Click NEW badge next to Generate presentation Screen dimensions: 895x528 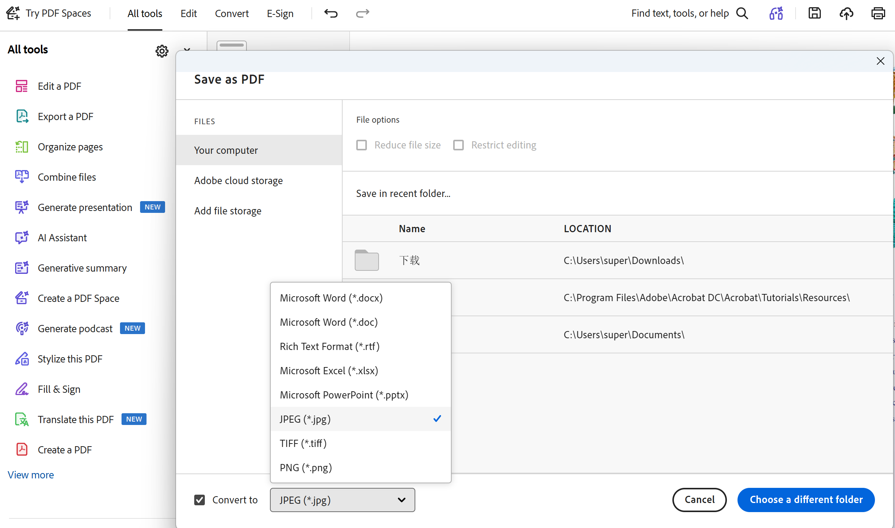tap(153, 207)
